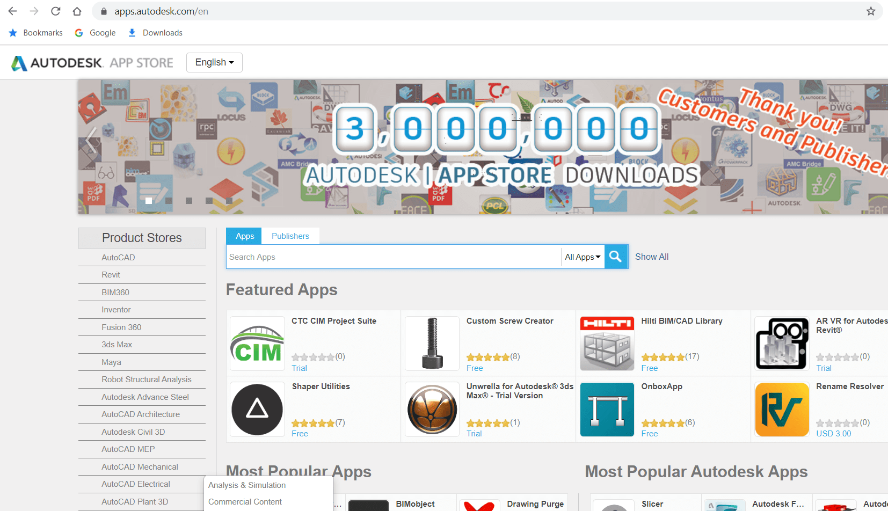The image size is (888, 511).
Task: Click the USD 3.00 price of Rename Resolver
Action: point(834,434)
